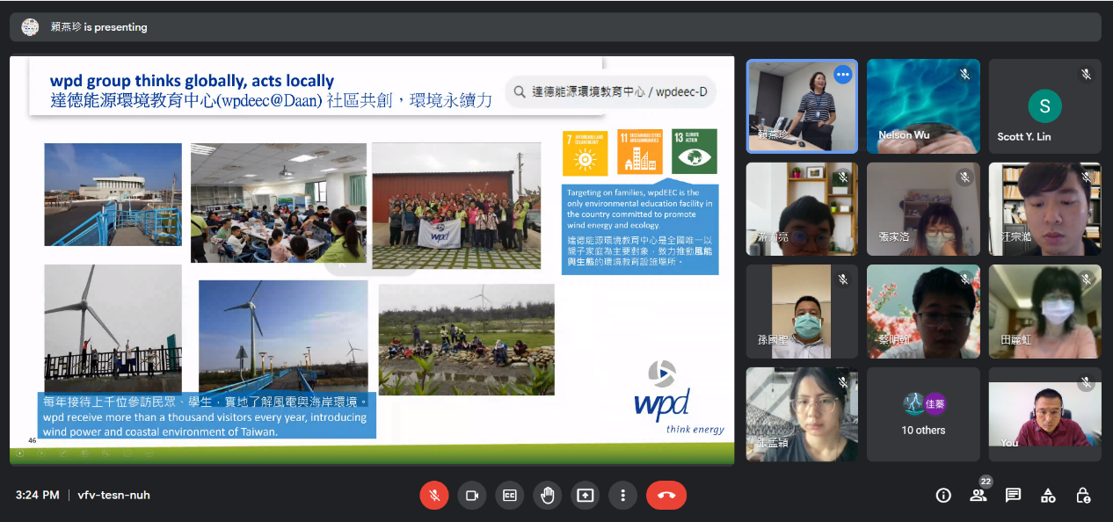This screenshot has height=522, width=1113.
Task: Click the muted mic icon on 張家洛's tile
Action: click(x=964, y=178)
